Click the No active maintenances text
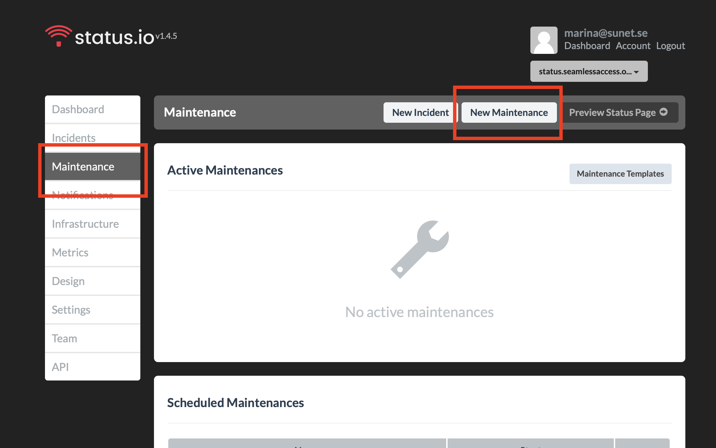The image size is (716, 448). (419, 312)
